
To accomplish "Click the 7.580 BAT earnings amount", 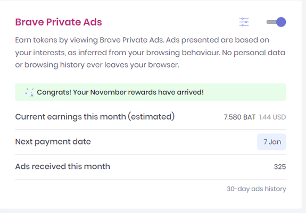I will pyautogui.click(x=239, y=117).
